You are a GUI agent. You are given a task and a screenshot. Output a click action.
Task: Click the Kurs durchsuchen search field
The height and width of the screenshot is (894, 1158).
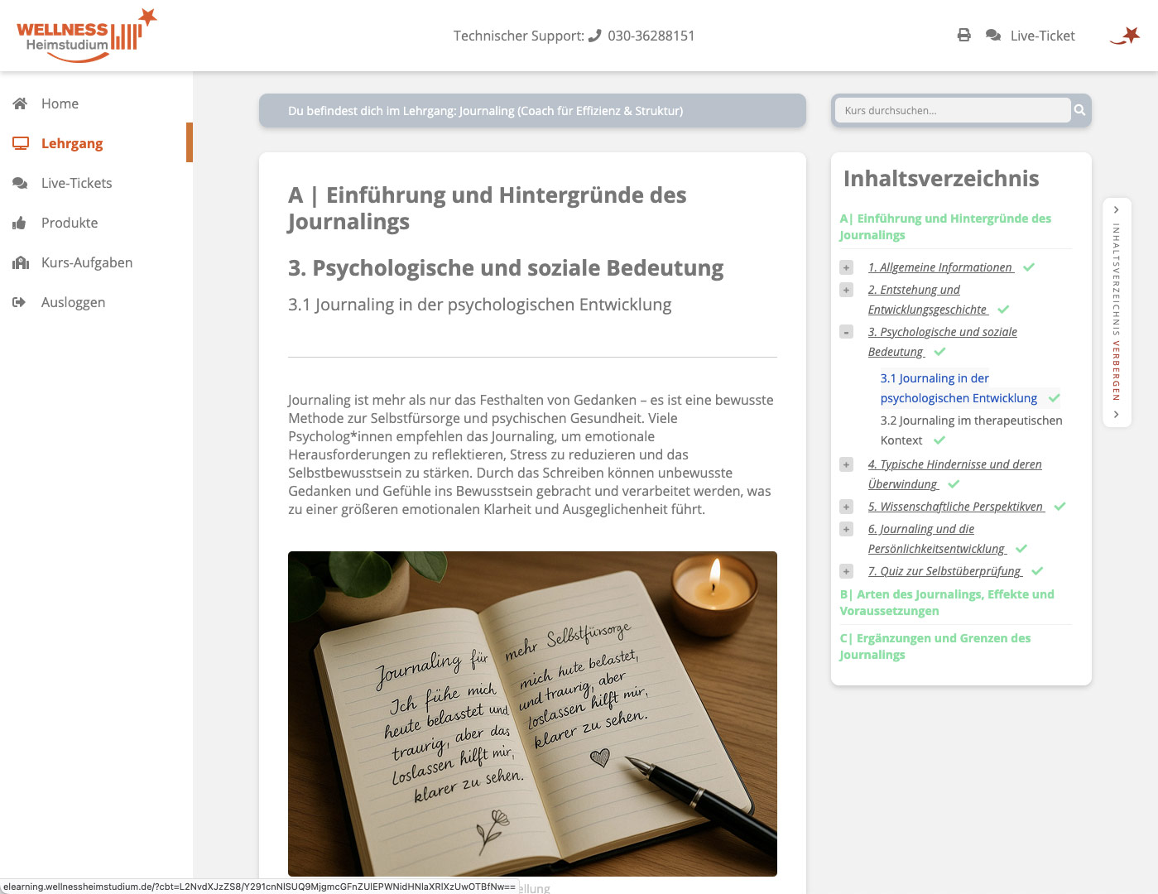[x=952, y=110]
